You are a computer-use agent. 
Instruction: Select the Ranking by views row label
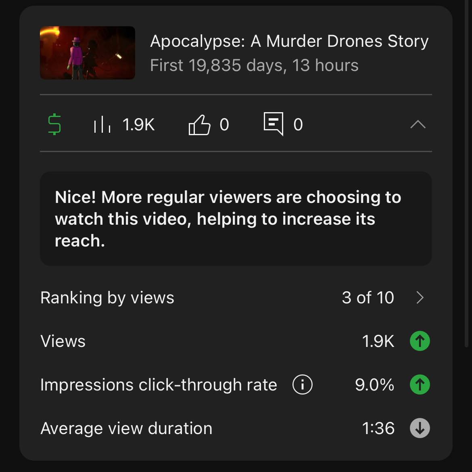point(107,298)
